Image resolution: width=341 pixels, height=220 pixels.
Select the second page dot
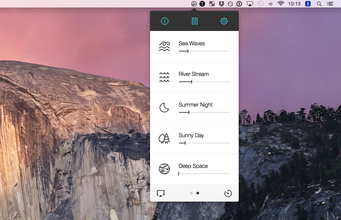click(198, 193)
